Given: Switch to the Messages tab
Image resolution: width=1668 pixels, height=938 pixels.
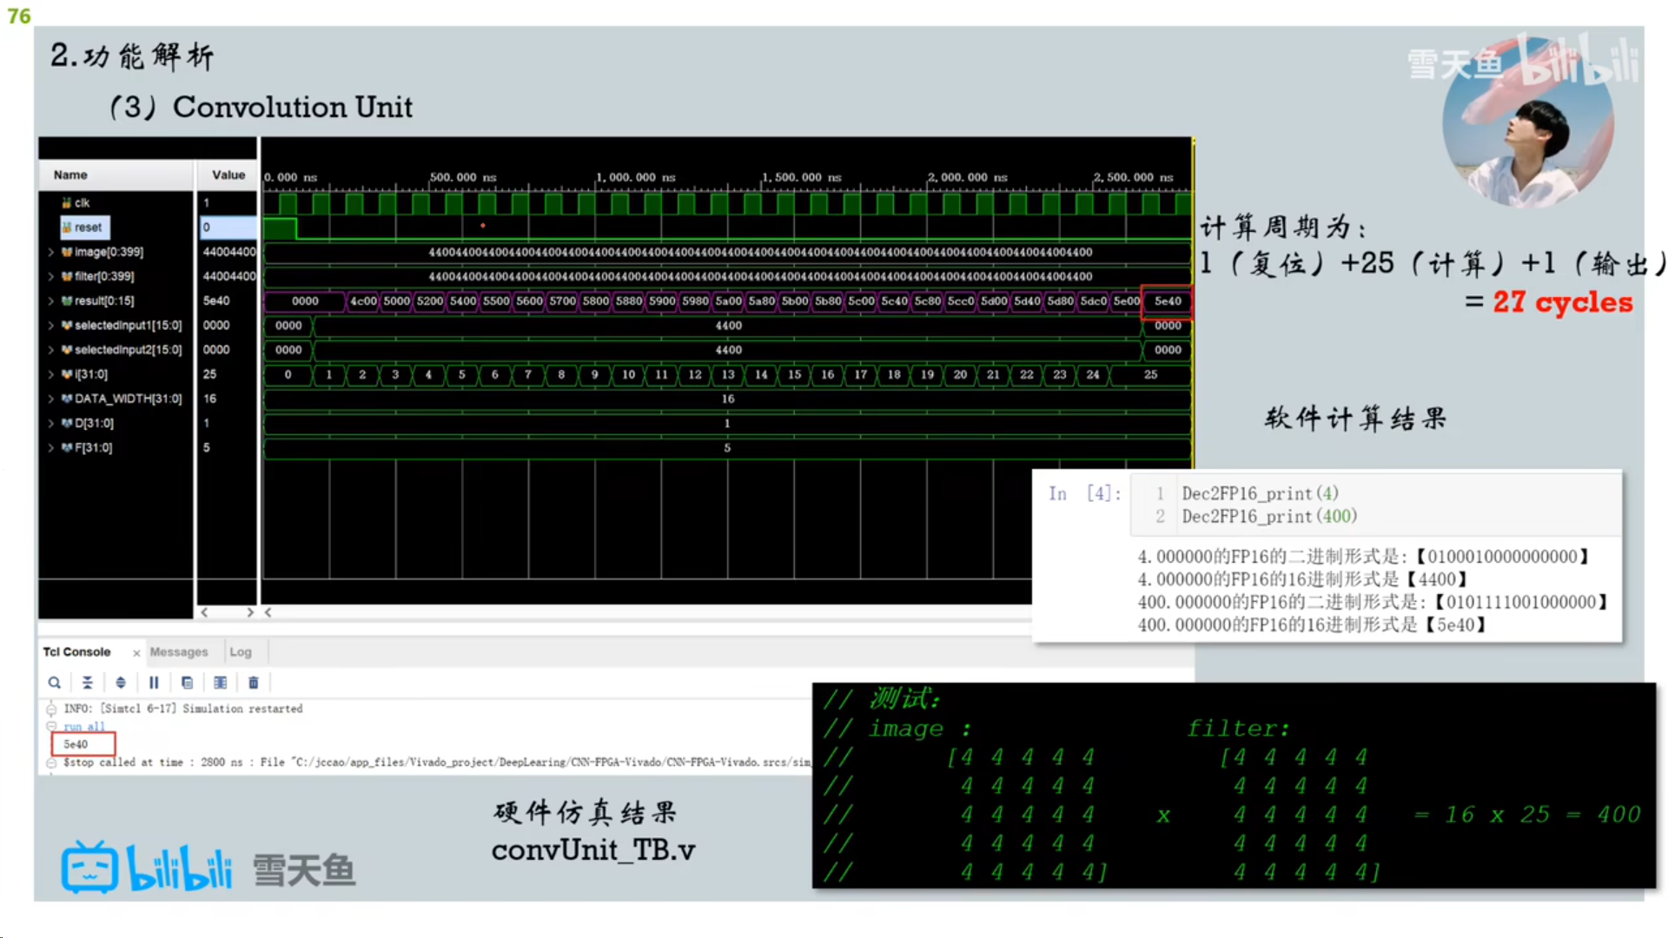Looking at the screenshot, I should click(178, 652).
